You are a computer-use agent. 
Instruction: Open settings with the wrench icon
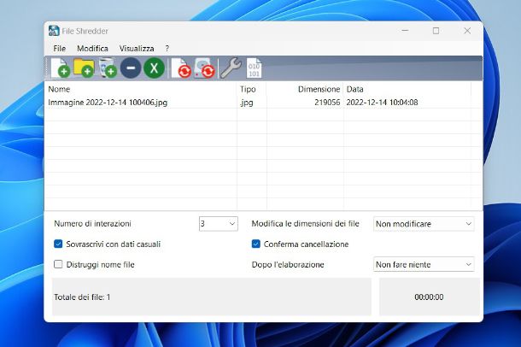click(231, 68)
